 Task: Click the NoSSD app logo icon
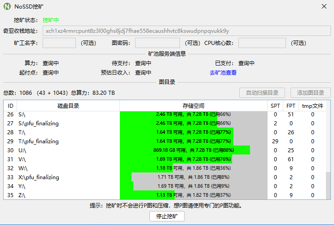8,6
